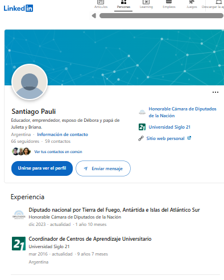Select the Personas navigation tab
224x280 pixels.
[123, 4]
